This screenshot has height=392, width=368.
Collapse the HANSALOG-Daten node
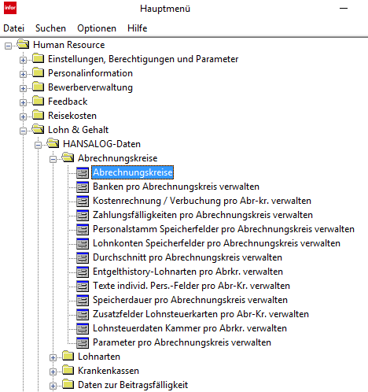point(39,145)
